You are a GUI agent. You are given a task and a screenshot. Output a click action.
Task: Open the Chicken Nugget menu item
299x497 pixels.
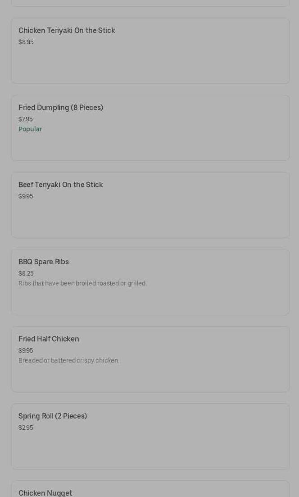45,493
